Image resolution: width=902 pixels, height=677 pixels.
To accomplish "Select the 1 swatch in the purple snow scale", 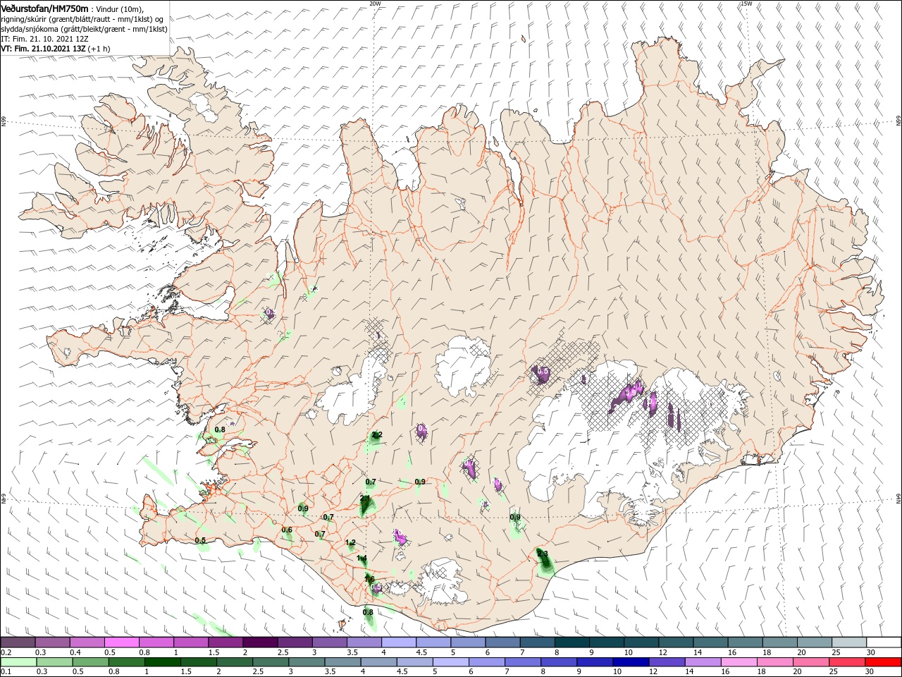I will click(x=191, y=642).
